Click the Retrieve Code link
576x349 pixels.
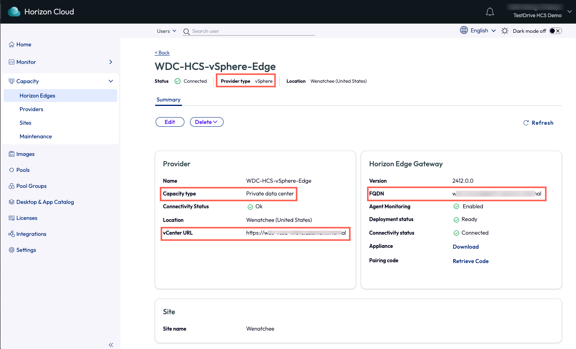(470, 261)
